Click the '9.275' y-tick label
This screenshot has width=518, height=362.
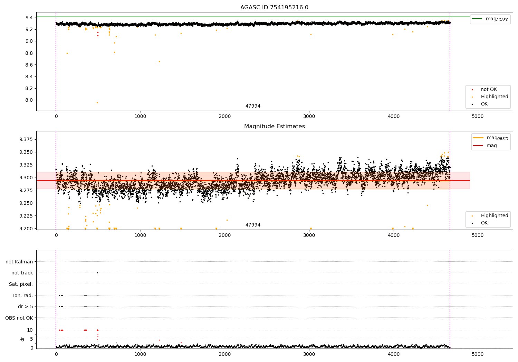[x=26, y=191]
